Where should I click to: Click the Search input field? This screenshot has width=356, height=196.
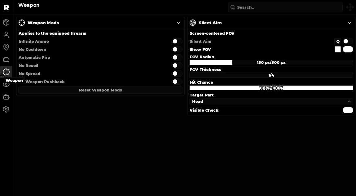[x=285, y=7]
